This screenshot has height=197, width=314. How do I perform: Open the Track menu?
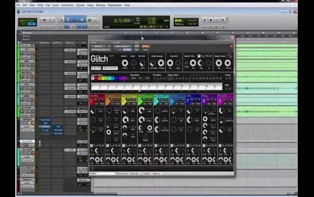(40, 5)
